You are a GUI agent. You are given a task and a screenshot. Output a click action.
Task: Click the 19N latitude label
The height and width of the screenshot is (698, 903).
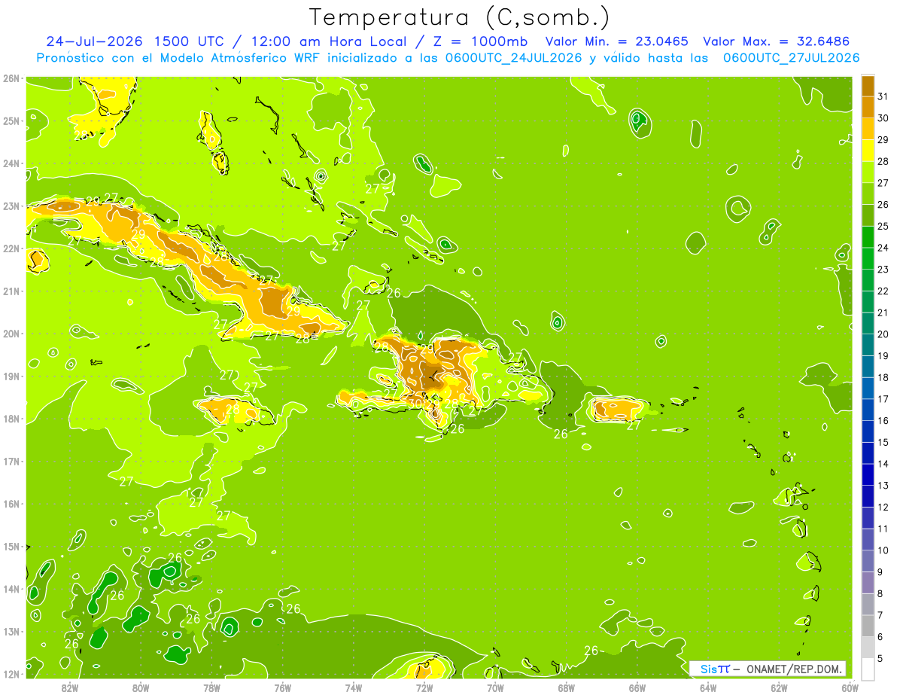[11, 376]
